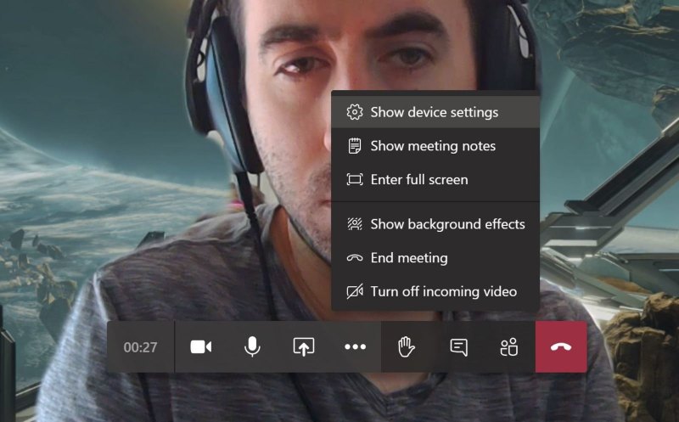Open Show meeting notes

(435, 146)
